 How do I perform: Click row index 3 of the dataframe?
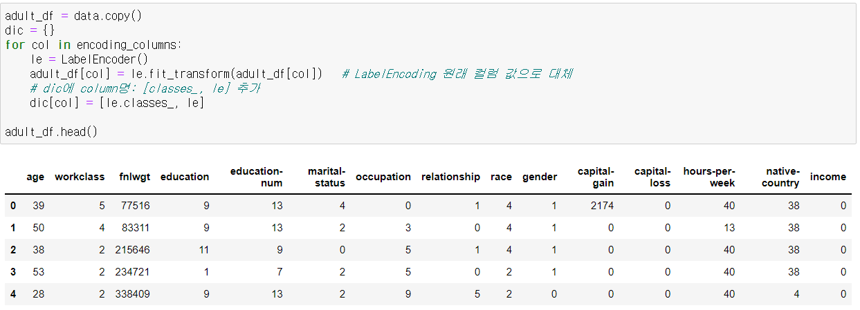pos(14,272)
